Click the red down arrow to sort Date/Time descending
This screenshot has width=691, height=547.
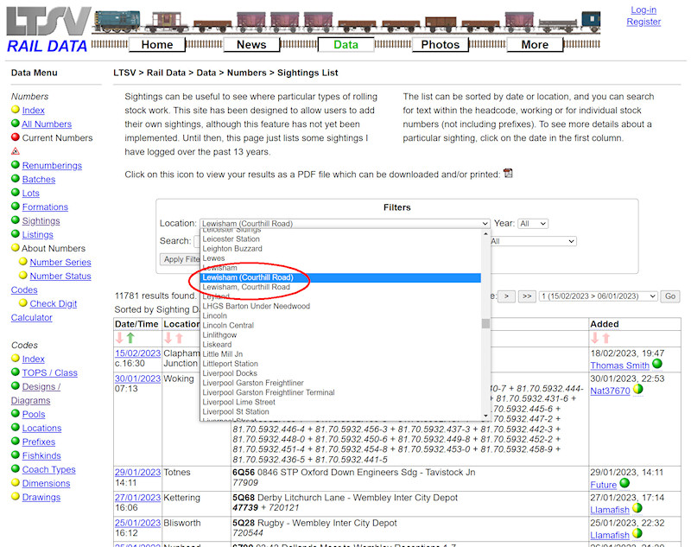click(x=118, y=337)
